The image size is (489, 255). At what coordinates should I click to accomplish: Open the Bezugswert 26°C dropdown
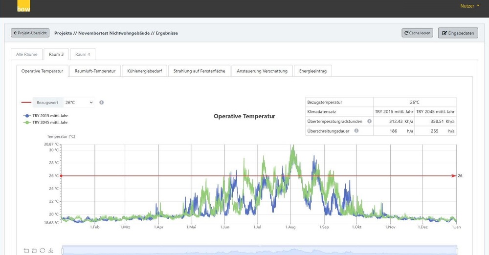[78, 103]
